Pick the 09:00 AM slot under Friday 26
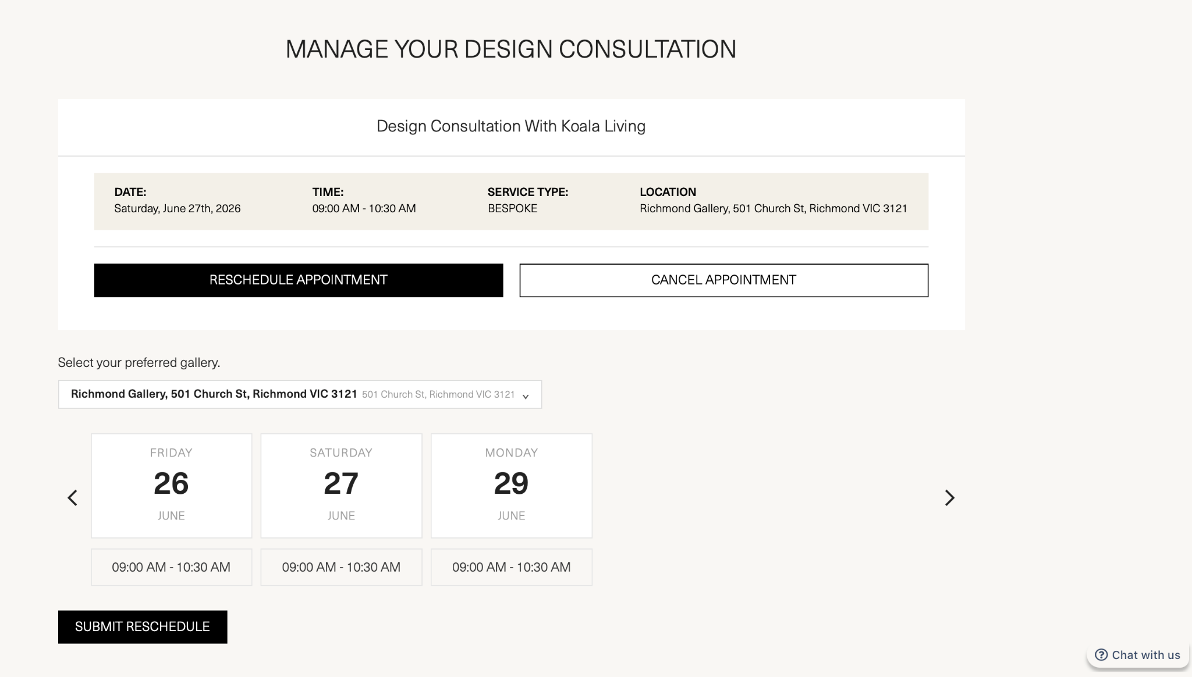The image size is (1192, 677). (171, 567)
